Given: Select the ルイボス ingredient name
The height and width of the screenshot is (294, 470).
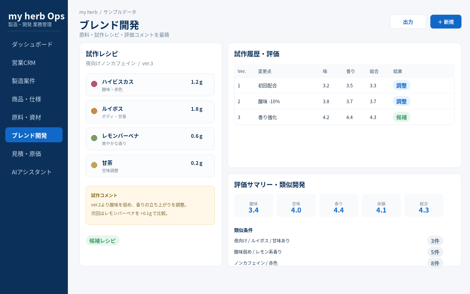Looking at the screenshot, I should tap(113, 109).
